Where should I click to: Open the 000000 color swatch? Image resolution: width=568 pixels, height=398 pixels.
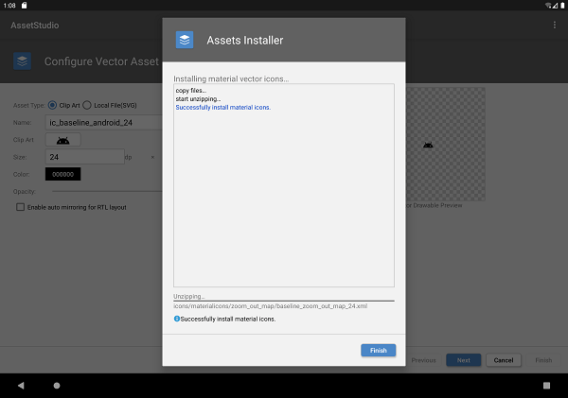pos(63,174)
